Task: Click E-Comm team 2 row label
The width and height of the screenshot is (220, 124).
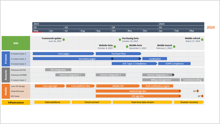Action: click(18, 59)
